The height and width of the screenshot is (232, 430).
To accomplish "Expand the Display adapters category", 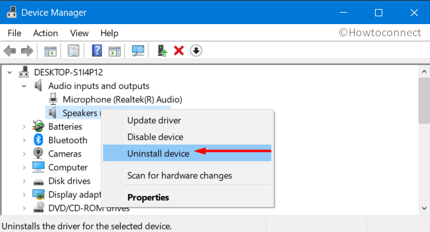I will click(24, 195).
